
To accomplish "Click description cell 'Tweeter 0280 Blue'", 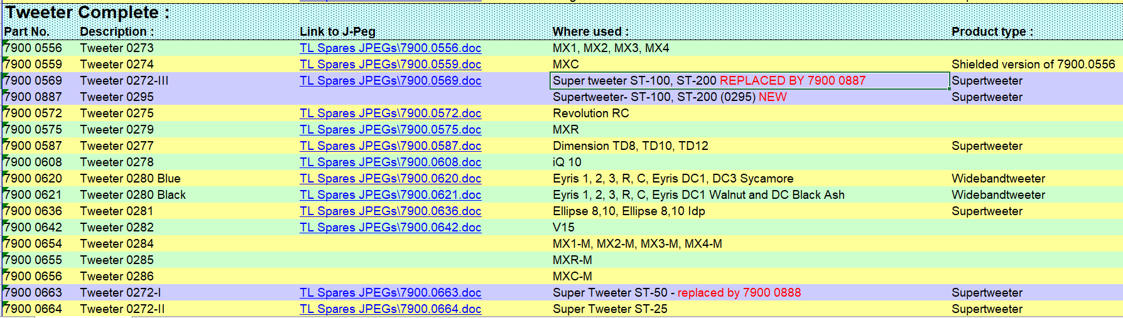I will tap(130, 179).
